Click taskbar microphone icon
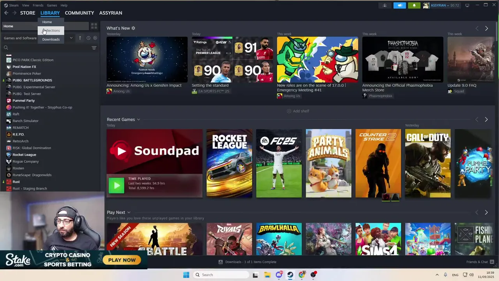Viewport: 499px width, 281px height. pos(445,275)
